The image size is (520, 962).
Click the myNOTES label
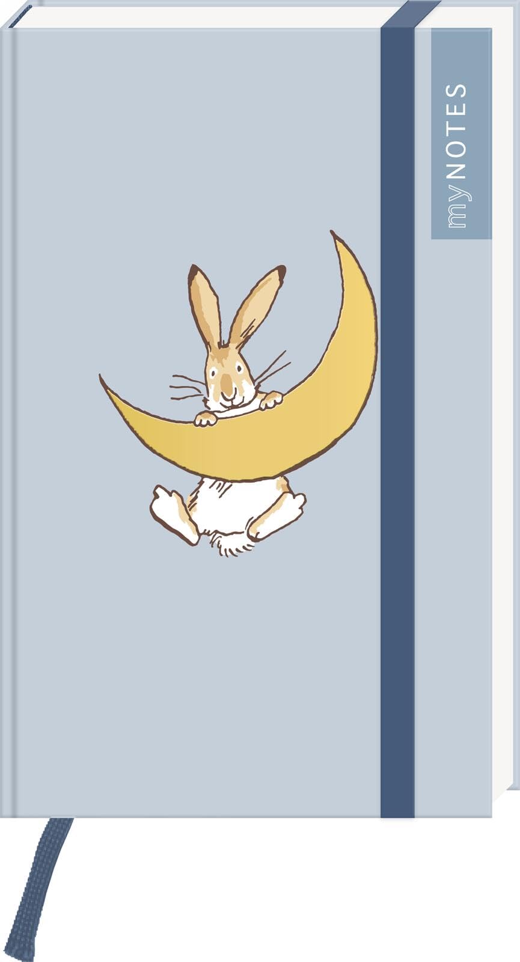tap(461, 133)
